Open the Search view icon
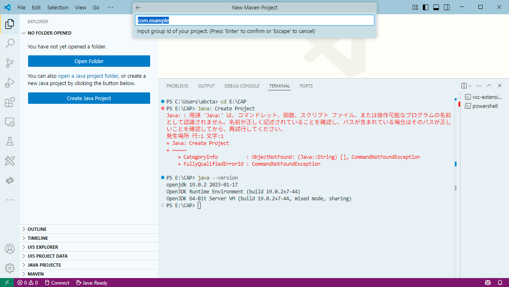Image resolution: width=509 pixels, height=287 pixels. tap(10, 44)
